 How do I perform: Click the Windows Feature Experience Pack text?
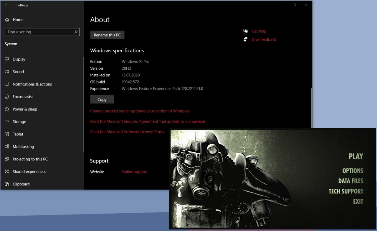pyautogui.click(x=162, y=89)
